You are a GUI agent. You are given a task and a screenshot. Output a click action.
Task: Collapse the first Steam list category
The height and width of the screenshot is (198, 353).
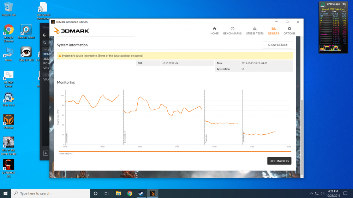coord(45,50)
